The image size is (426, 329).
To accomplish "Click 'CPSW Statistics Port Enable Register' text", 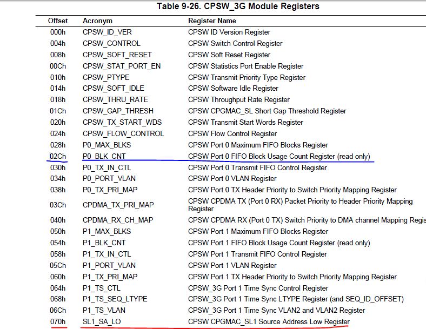I will (245, 66).
